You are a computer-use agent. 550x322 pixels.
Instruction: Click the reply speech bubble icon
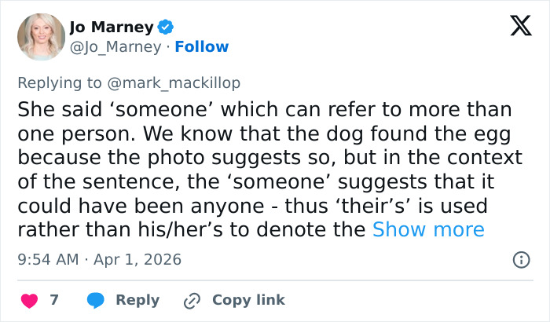[x=96, y=300]
